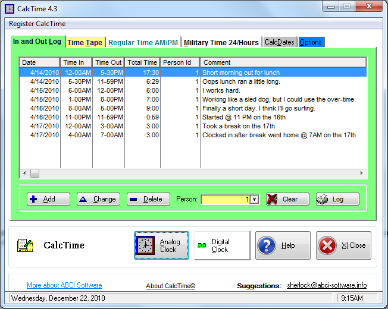Click the Time Out column header
The width and height of the screenshot is (388, 309).
tap(108, 62)
